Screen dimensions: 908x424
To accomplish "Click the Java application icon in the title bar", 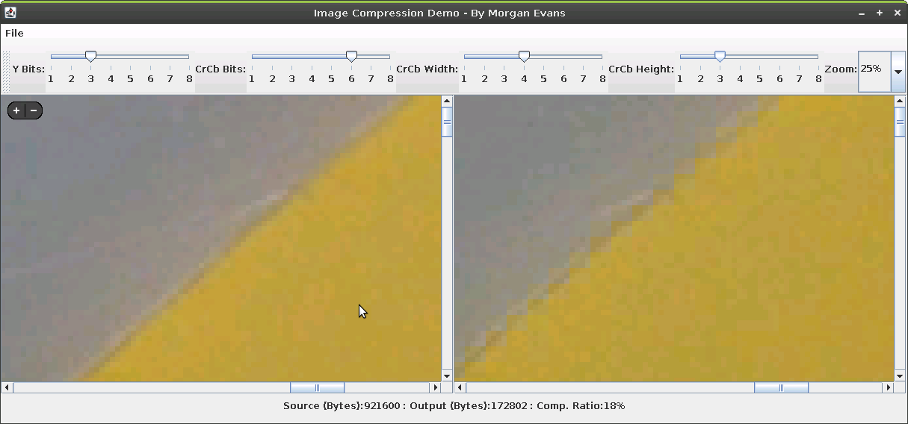I will tap(10, 13).
